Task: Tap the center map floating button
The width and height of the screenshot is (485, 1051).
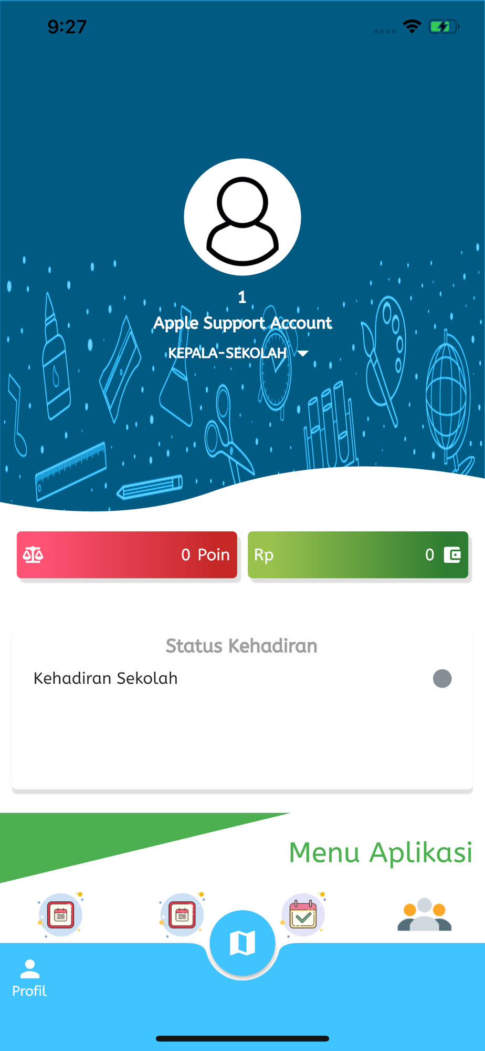Action: (242, 943)
